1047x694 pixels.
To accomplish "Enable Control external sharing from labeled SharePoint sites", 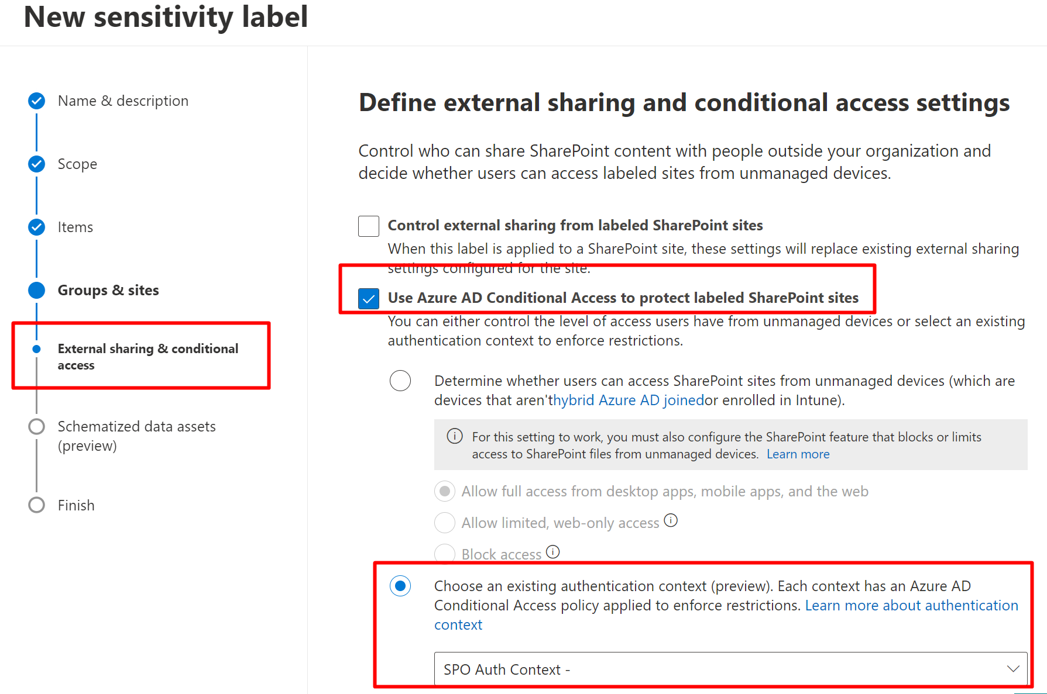I will (369, 226).
